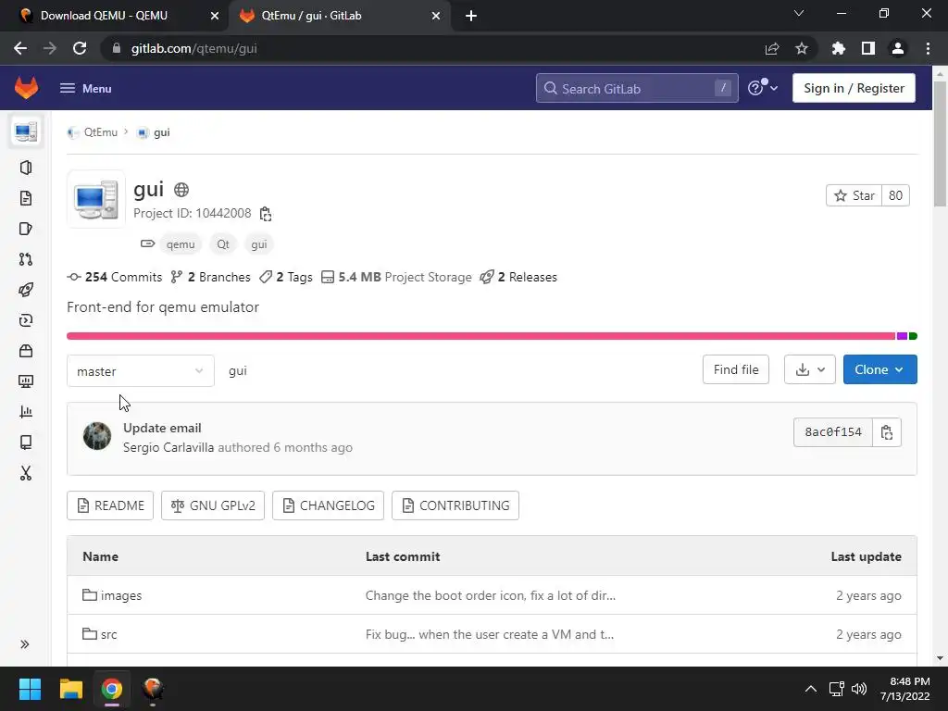Open the CONTRIBUTING file
Viewport: 948px width, 711px height.
pyautogui.click(x=455, y=505)
